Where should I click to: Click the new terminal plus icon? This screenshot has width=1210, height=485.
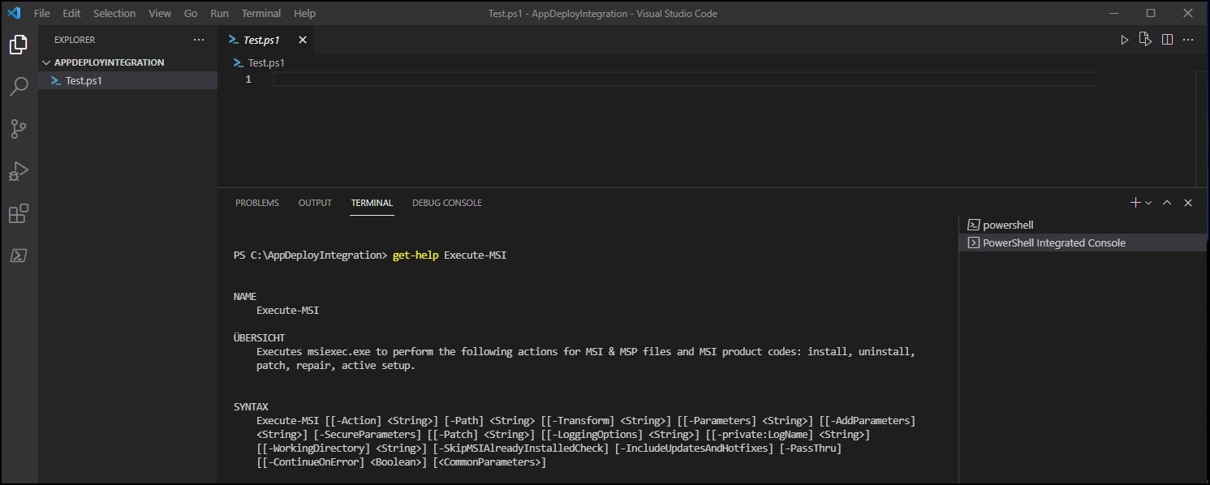tap(1135, 203)
